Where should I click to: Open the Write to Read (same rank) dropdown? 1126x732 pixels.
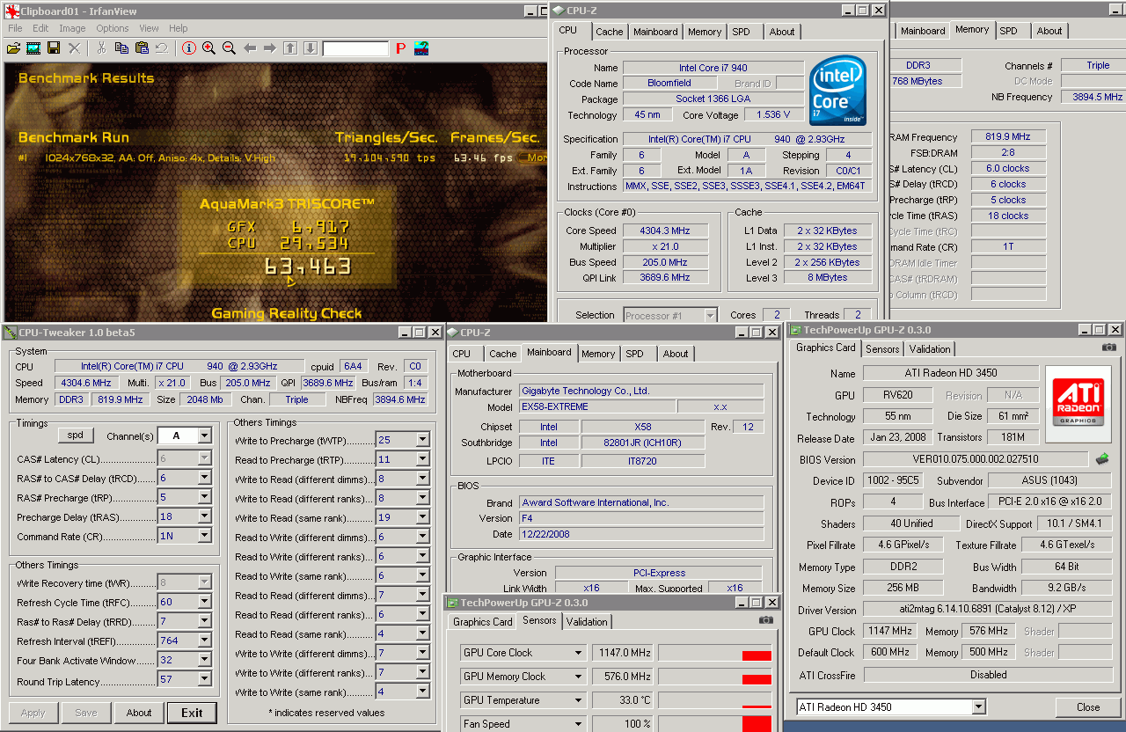pyautogui.click(x=423, y=517)
